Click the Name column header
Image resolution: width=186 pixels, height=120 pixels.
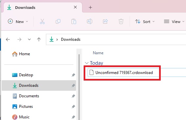(98, 53)
